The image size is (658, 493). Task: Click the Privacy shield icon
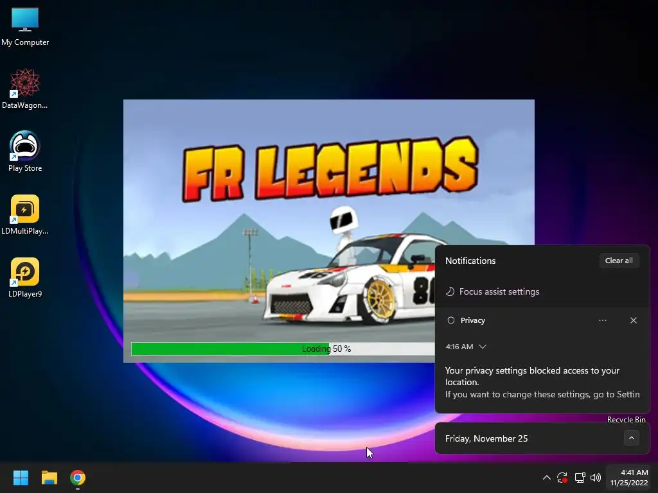451,320
